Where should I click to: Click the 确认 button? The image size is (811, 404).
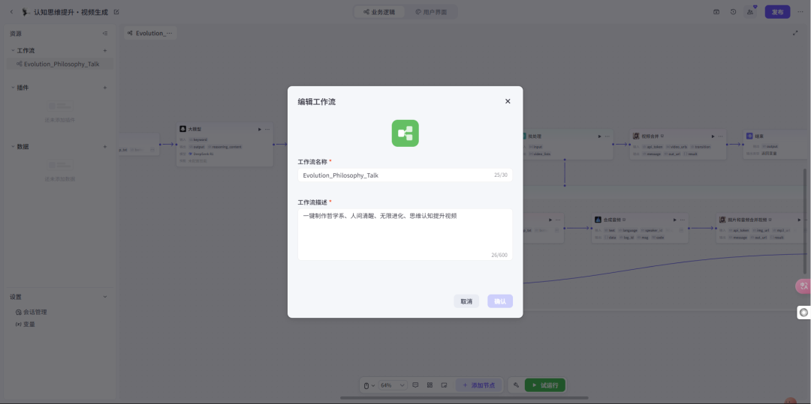click(500, 301)
